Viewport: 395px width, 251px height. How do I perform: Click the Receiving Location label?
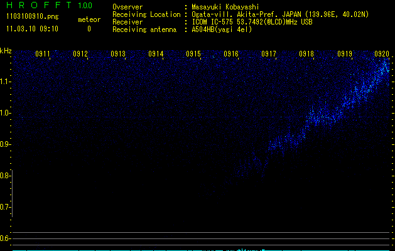coord(146,14)
